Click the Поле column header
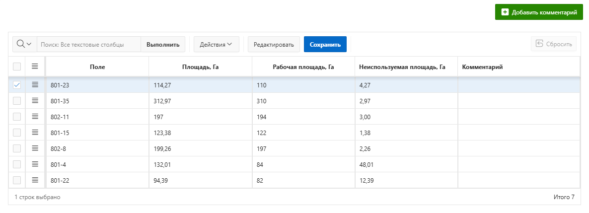 [97, 67]
